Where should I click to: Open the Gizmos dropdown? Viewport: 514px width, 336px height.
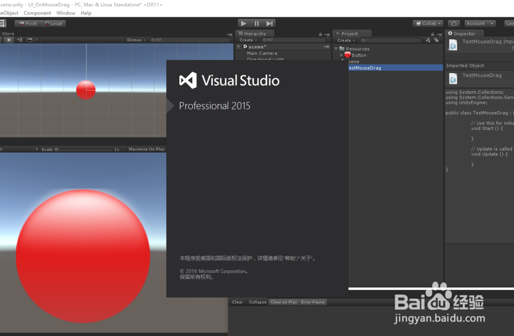136,40
